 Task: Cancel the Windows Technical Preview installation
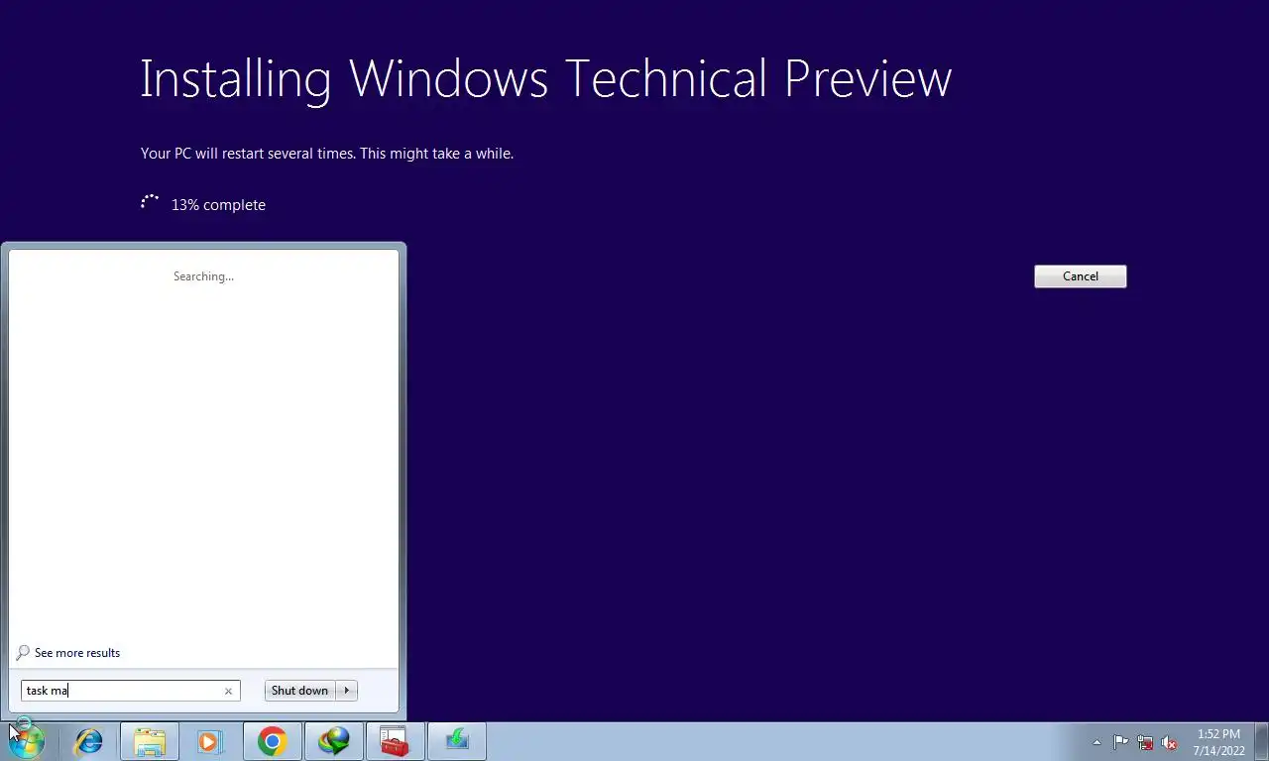pos(1080,276)
